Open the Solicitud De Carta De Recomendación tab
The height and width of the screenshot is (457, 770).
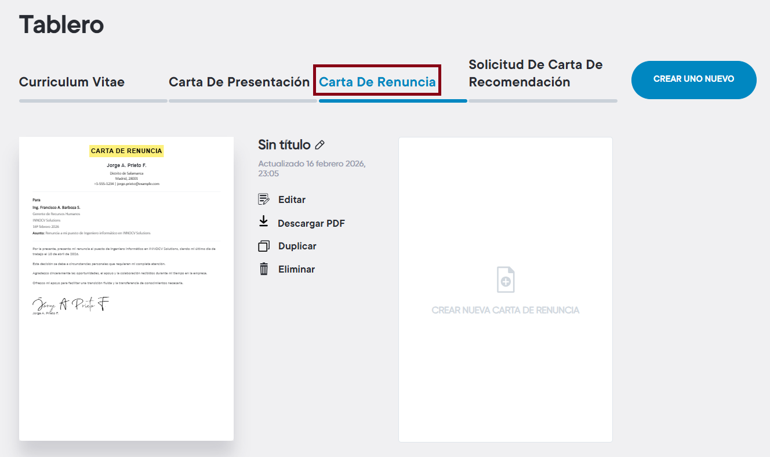pos(535,72)
